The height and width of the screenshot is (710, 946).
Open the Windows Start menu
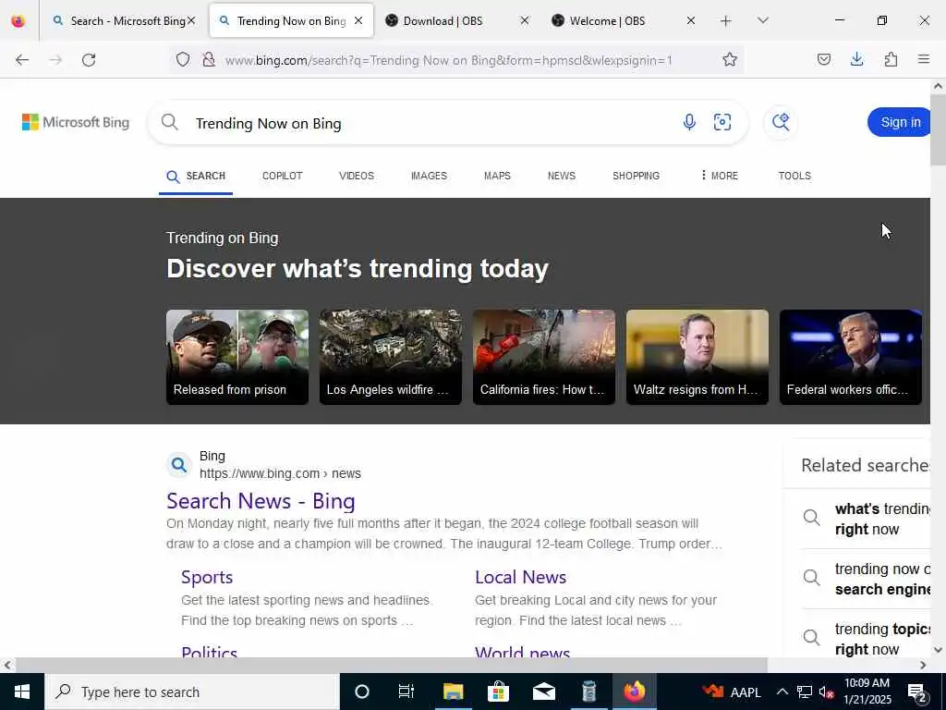(22, 692)
